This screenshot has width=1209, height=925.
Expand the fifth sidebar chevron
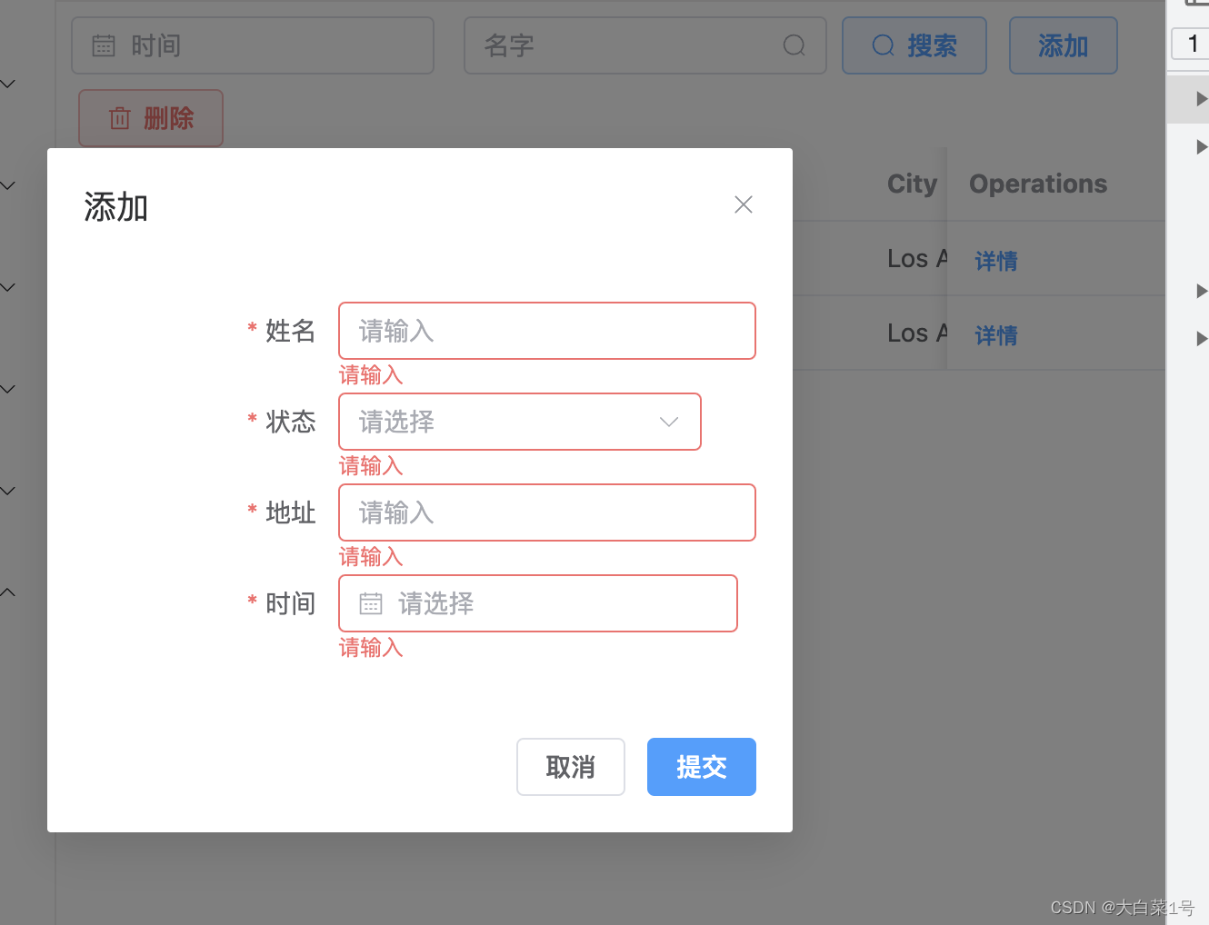click(x=8, y=491)
